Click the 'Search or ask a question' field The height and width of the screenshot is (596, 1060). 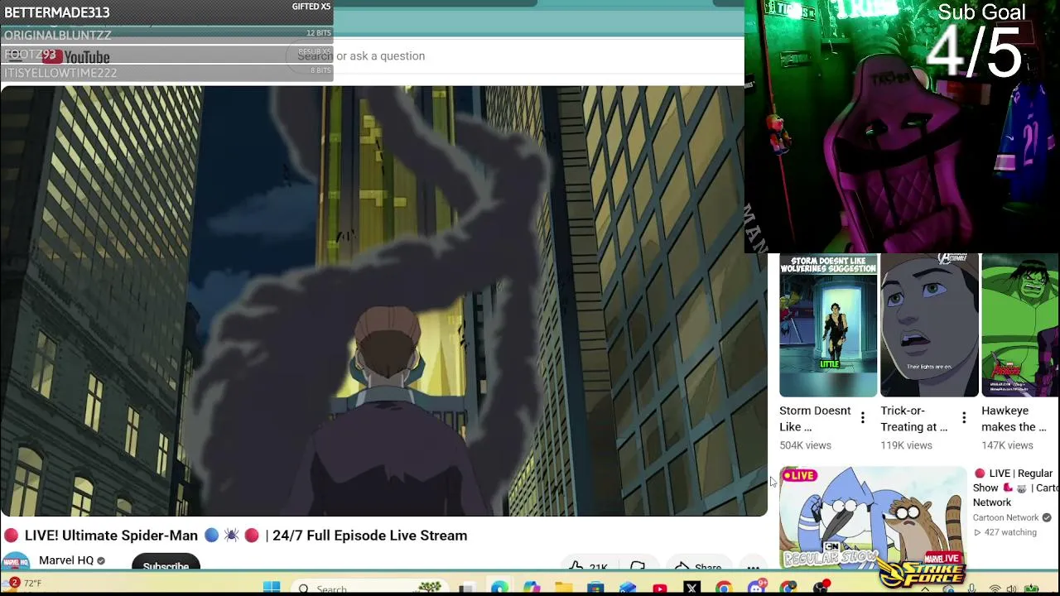513,55
